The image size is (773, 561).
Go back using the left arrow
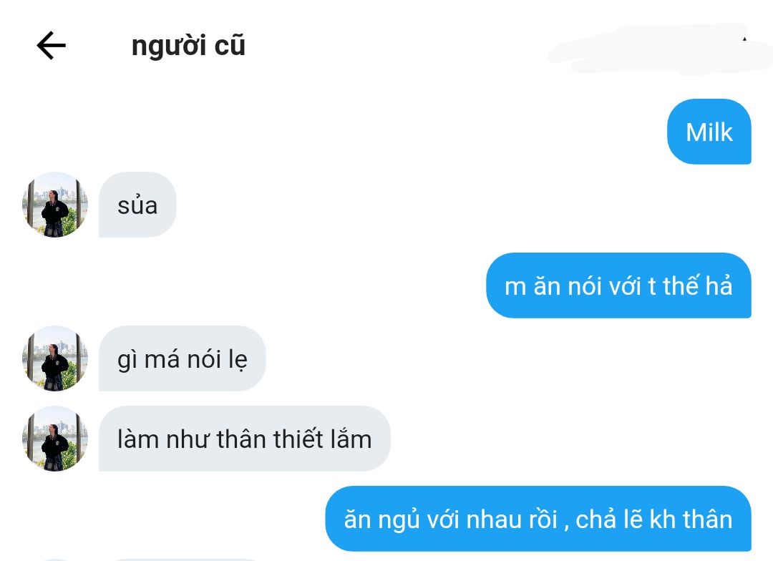(x=52, y=45)
